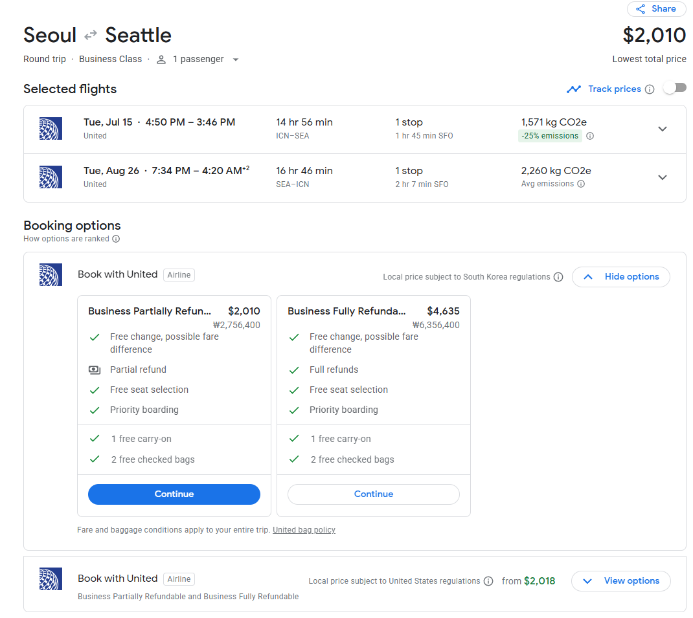Click United logo in South Korea booking option
The image size is (693, 618).
pyautogui.click(x=51, y=275)
